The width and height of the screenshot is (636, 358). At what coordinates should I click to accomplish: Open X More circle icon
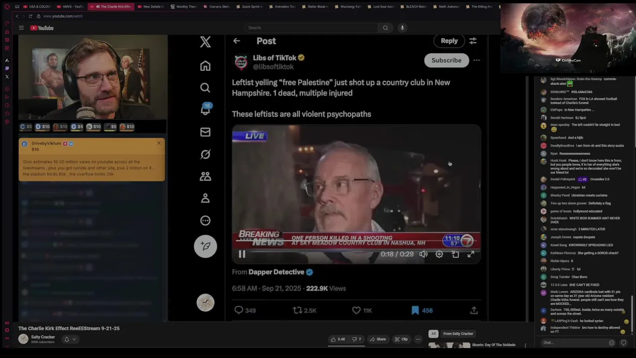tap(205, 220)
